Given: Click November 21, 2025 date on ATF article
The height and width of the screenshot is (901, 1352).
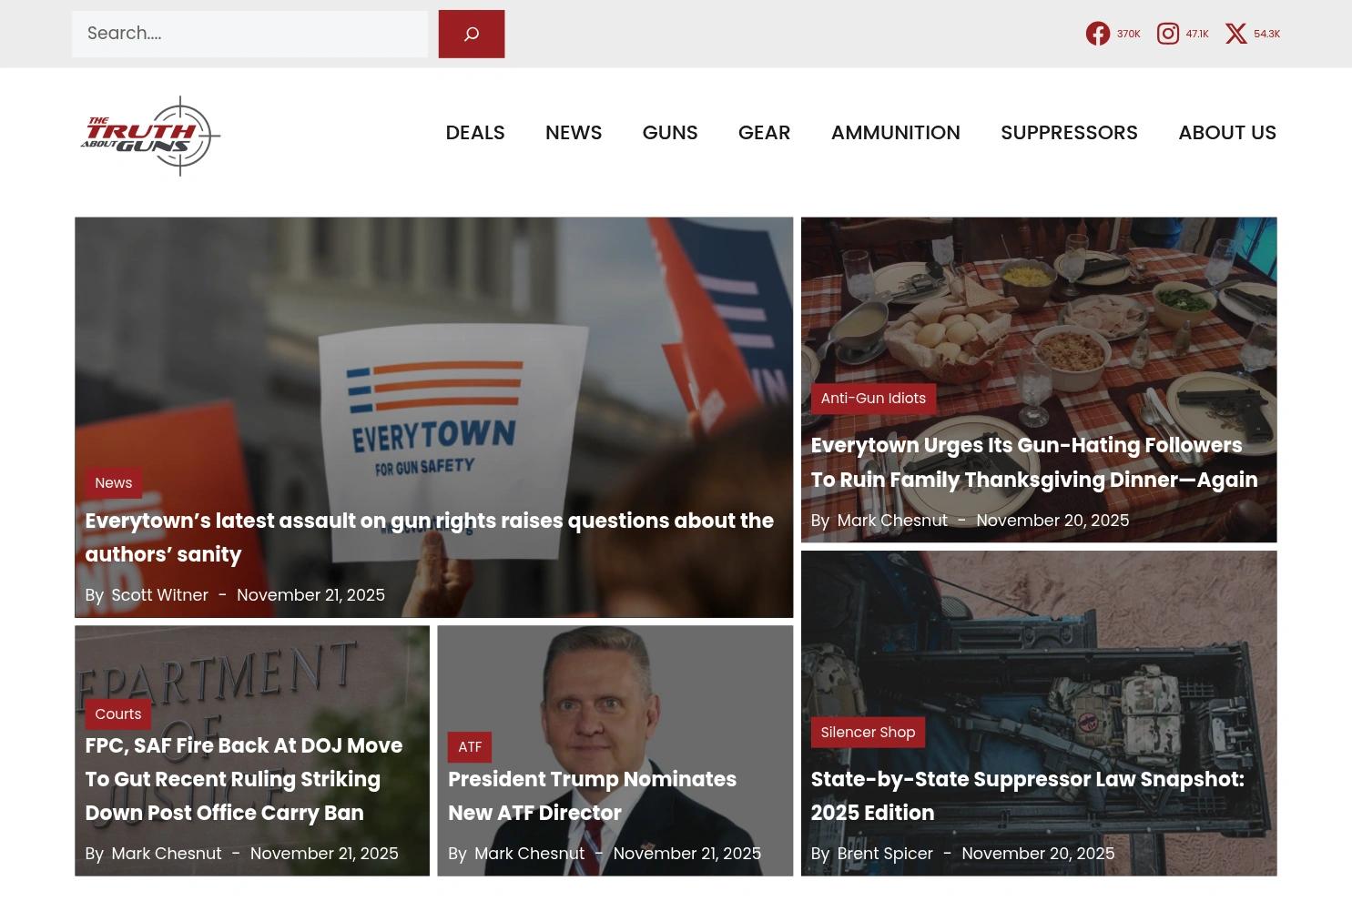Looking at the screenshot, I should [687, 854].
